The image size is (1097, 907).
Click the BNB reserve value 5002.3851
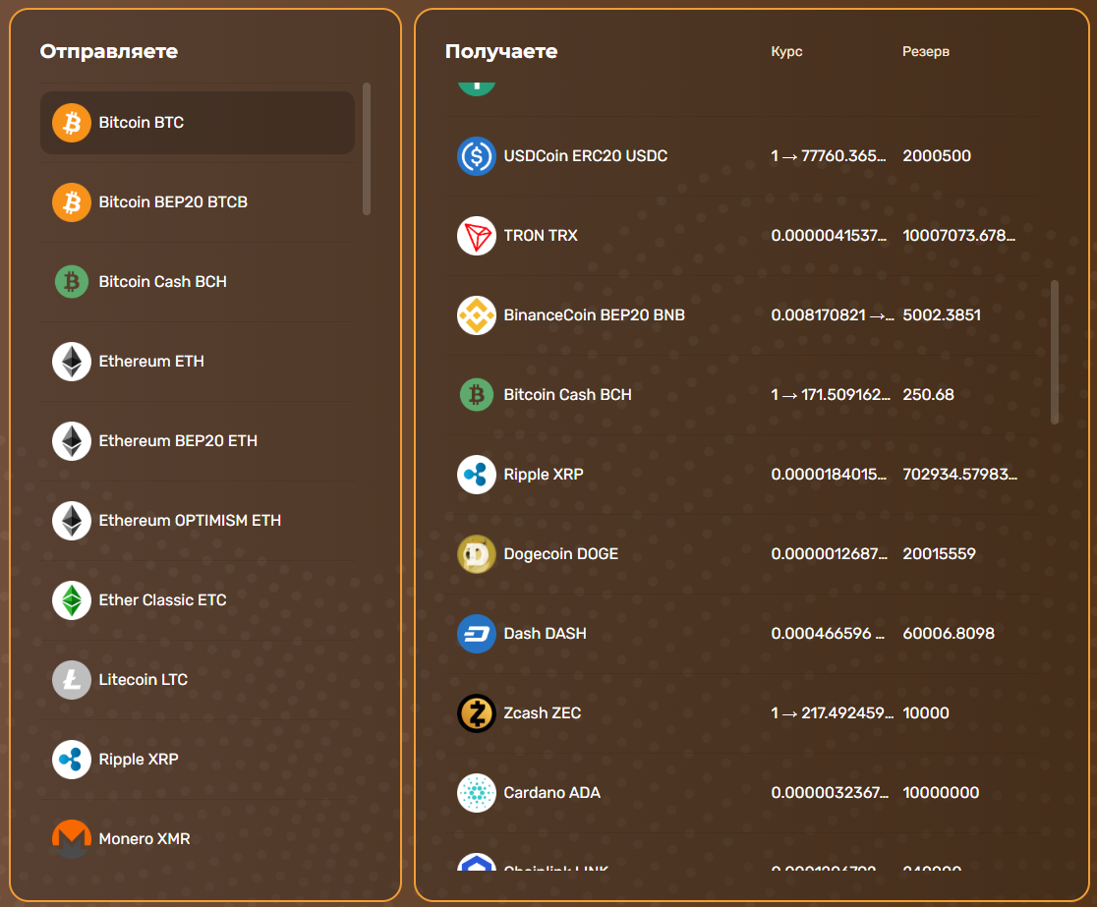[x=942, y=315]
